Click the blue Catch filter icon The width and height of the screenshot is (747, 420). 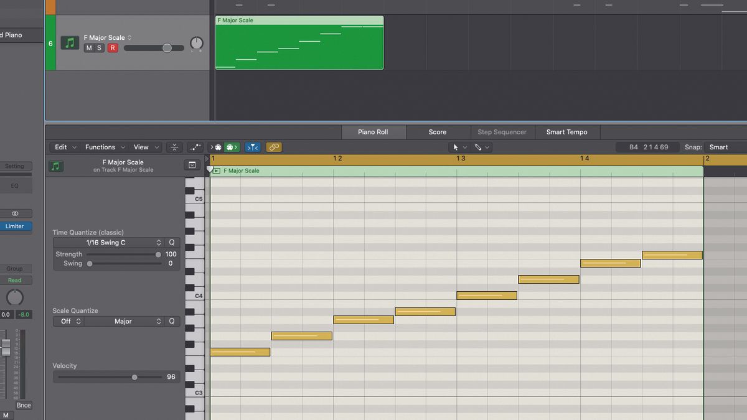[253, 147]
